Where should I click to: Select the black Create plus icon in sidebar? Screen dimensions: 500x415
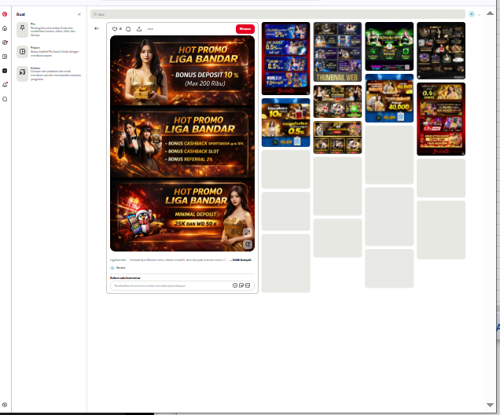click(5, 71)
